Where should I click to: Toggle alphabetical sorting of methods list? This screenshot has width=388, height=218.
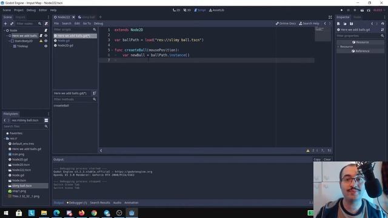click(x=95, y=93)
